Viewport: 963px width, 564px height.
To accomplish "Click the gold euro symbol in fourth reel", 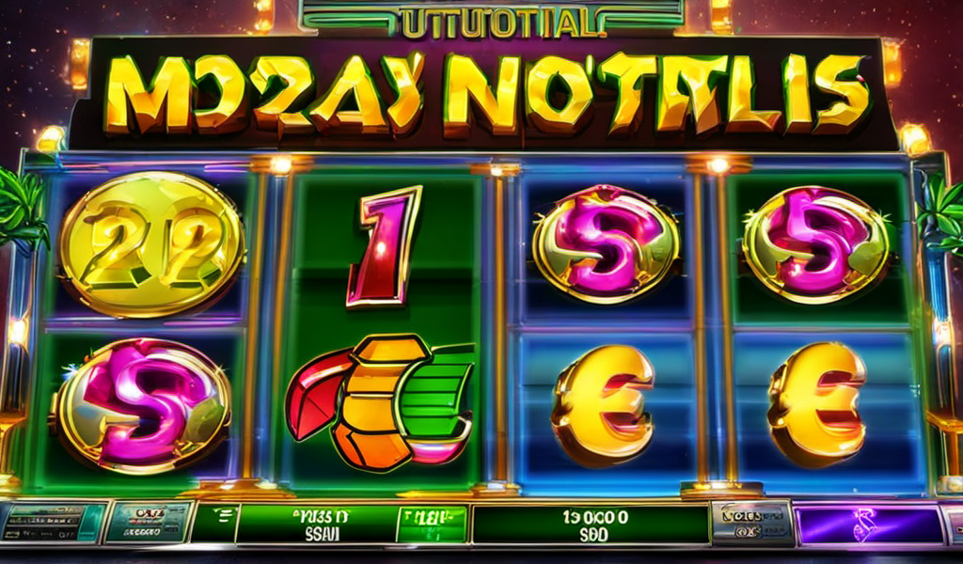I will tap(817, 404).
